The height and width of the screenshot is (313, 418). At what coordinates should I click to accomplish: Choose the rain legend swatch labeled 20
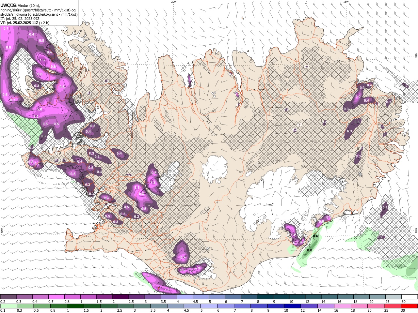click(x=376, y=306)
